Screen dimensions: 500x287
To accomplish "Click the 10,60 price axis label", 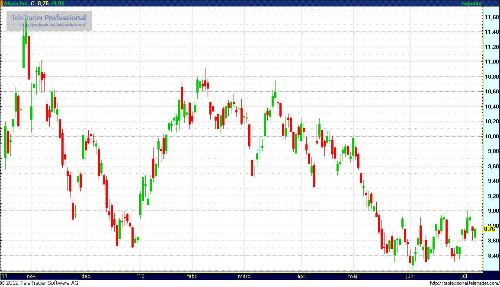I will (x=492, y=92).
